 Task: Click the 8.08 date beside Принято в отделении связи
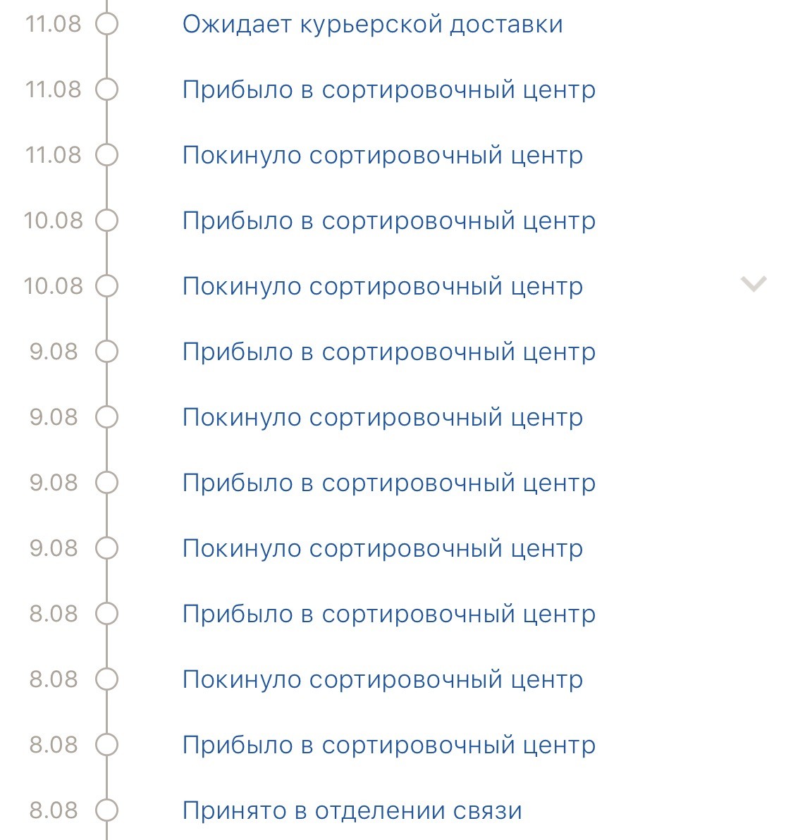coord(53,810)
